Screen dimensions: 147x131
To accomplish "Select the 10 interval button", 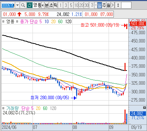I will [x=76, y=5].
